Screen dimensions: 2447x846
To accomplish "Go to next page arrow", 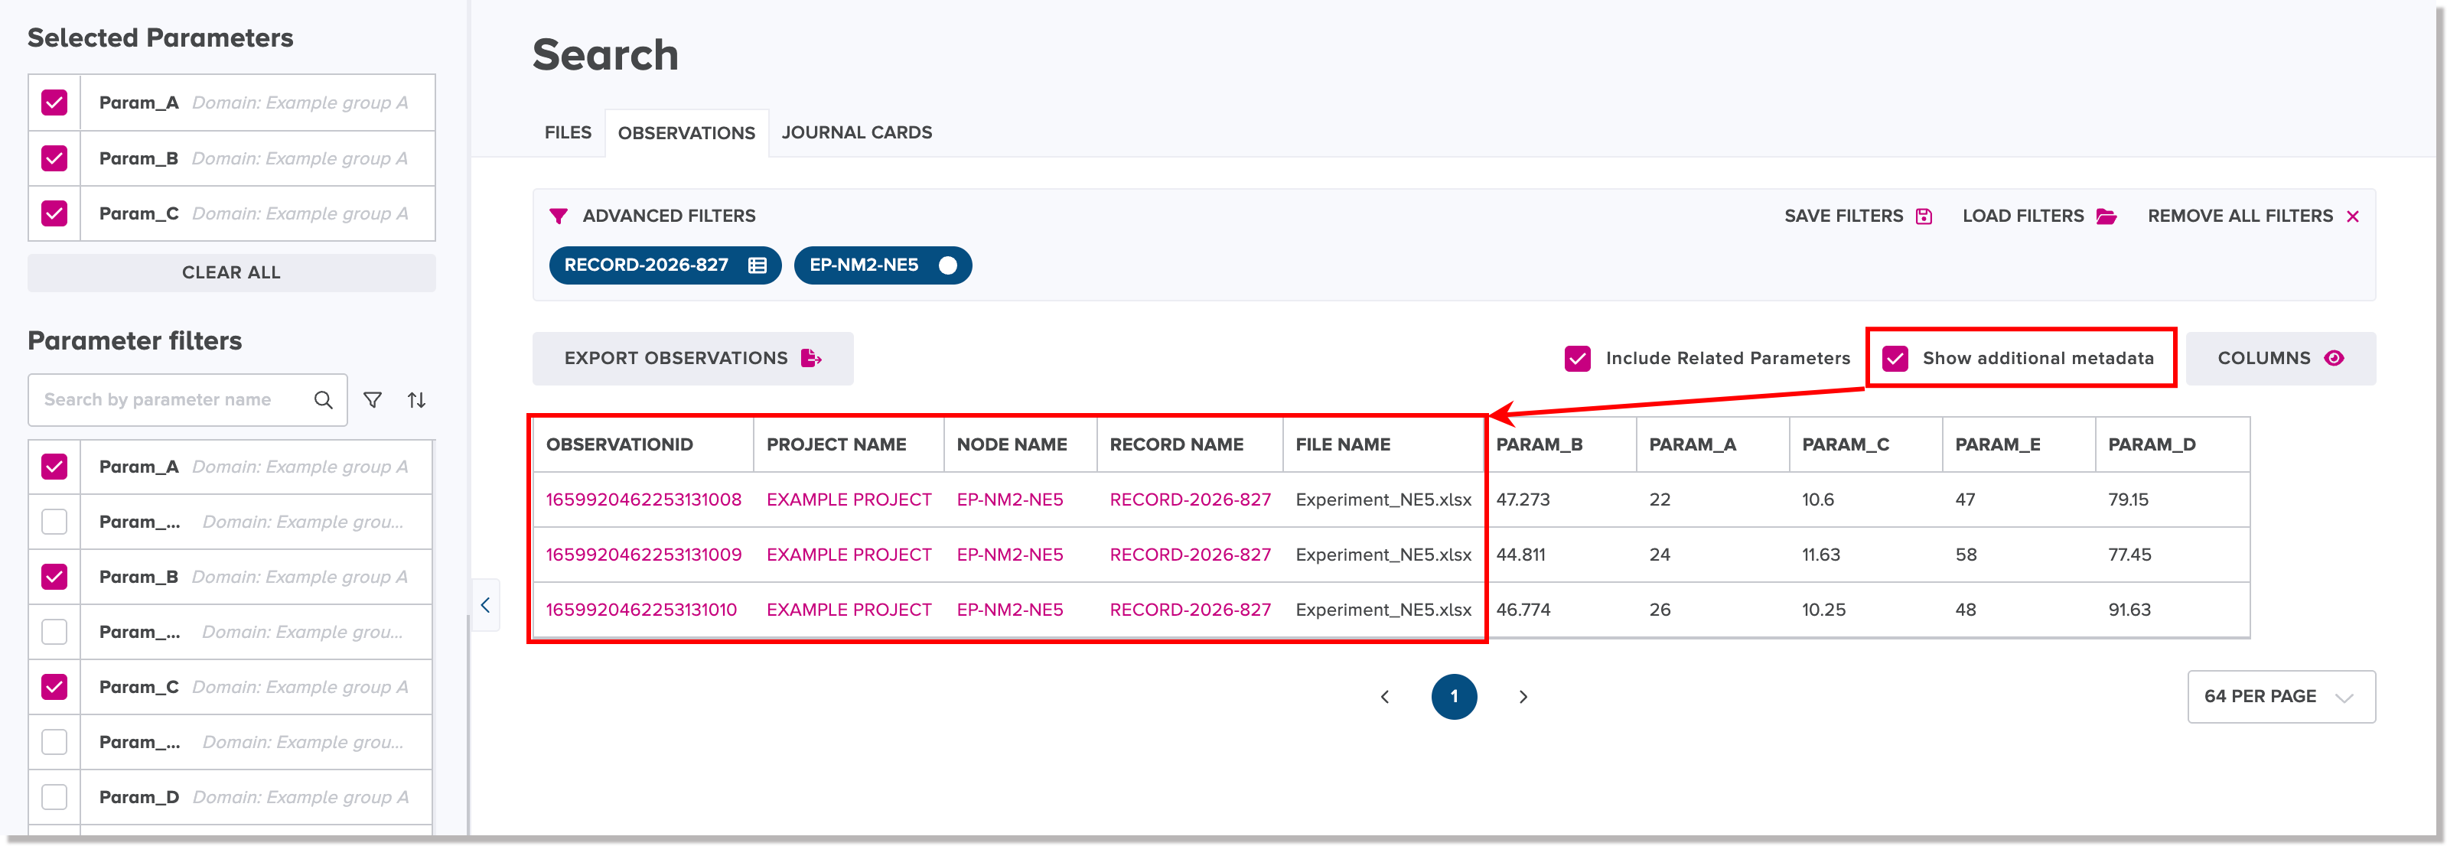I will point(1523,697).
